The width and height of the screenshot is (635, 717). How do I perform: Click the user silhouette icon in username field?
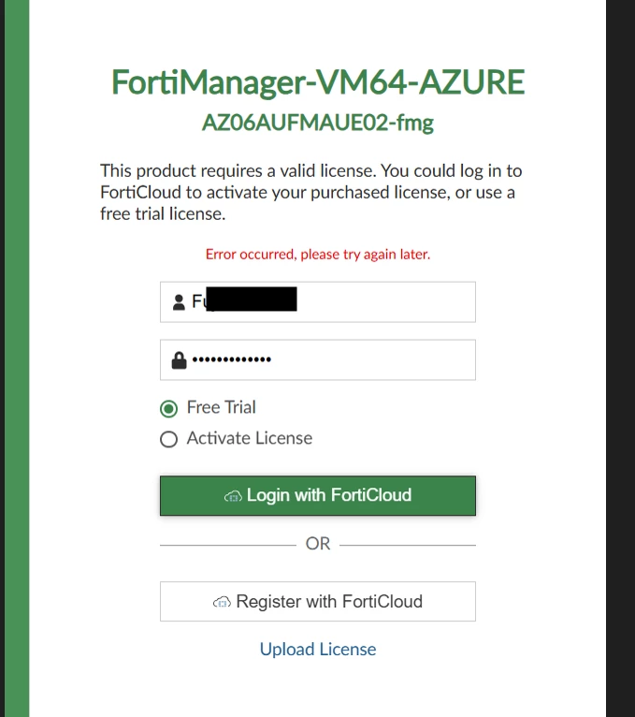[179, 302]
